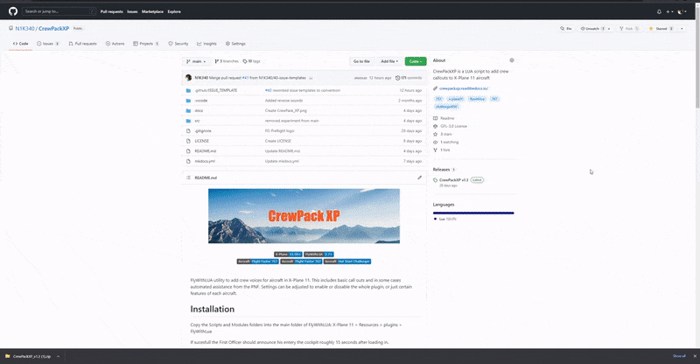Click the Fork button

(628, 29)
